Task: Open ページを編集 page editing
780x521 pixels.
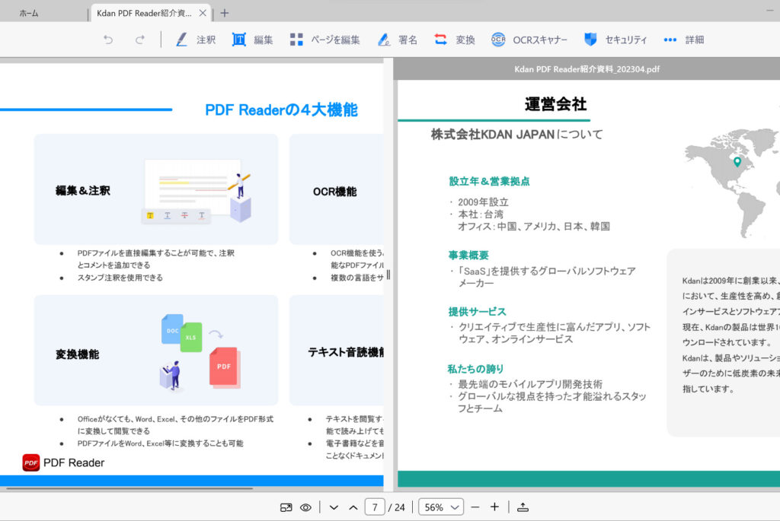Action: [x=324, y=40]
